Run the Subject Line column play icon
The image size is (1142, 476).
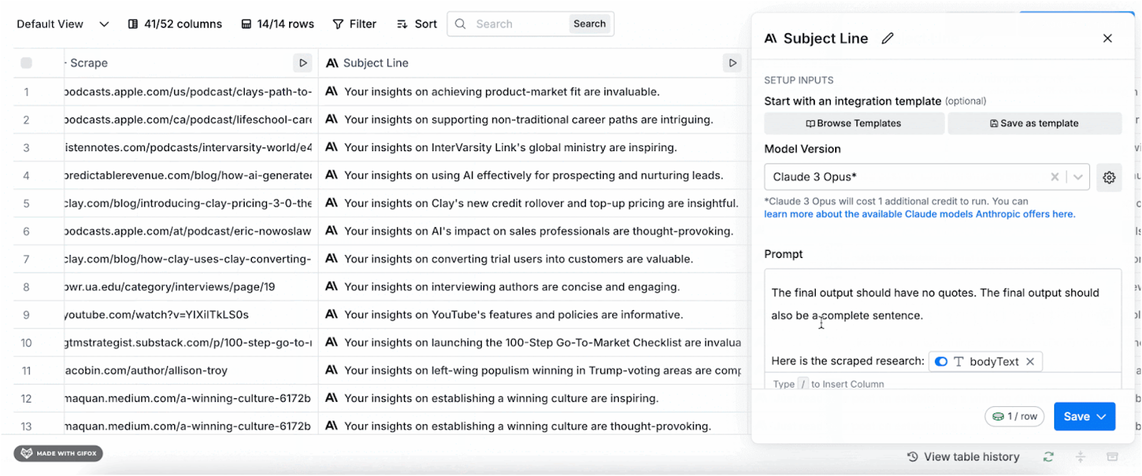732,63
